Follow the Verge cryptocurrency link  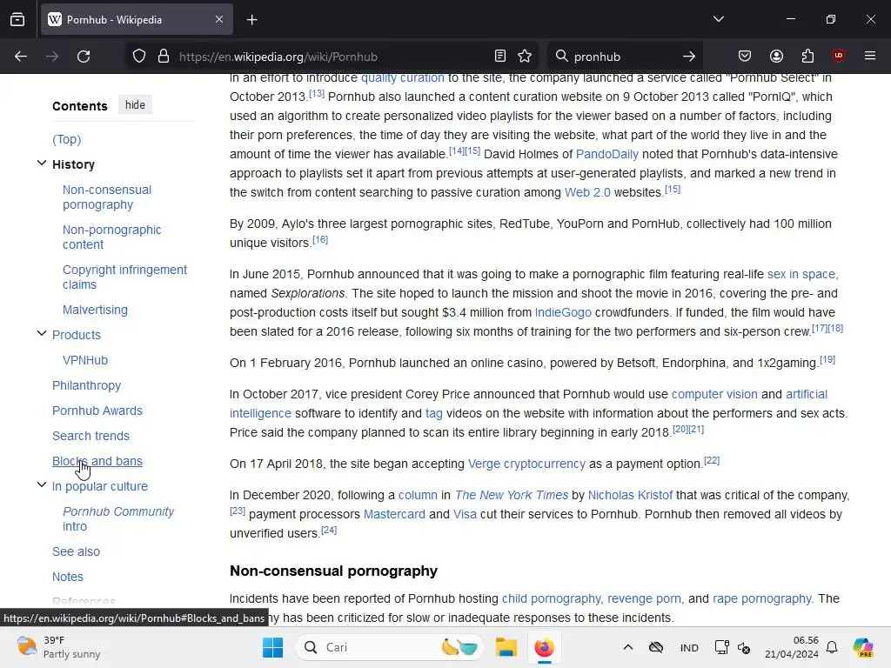coord(526,464)
